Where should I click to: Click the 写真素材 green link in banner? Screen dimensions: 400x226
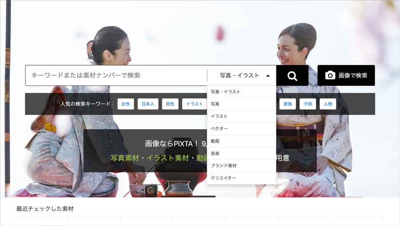click(125, 158)
